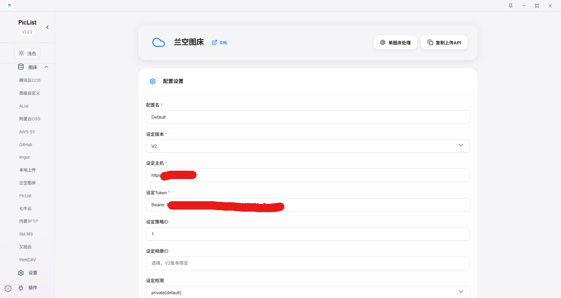Click the info icon in sidebar bottom

(x=8, y=289)
